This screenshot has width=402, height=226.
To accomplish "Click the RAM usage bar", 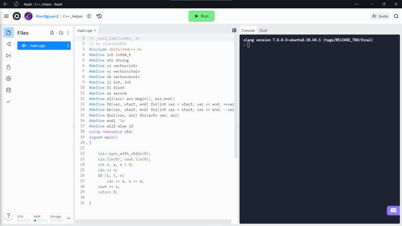I will [x=40, y=221].
